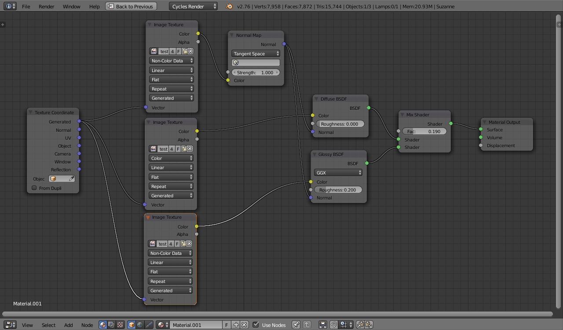
Task: Open the Color color-space dropdown in Image Texture
Action: [x=171, y=158]
